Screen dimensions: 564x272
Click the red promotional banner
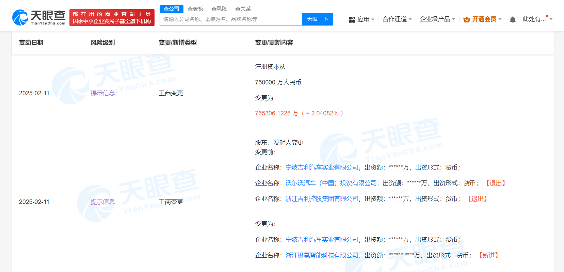[112, 18]
